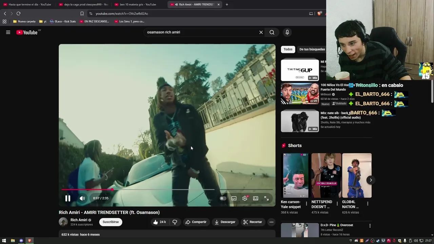Enter full screen mode
This screenshot has width=434, height=244.
click(267, 198)
